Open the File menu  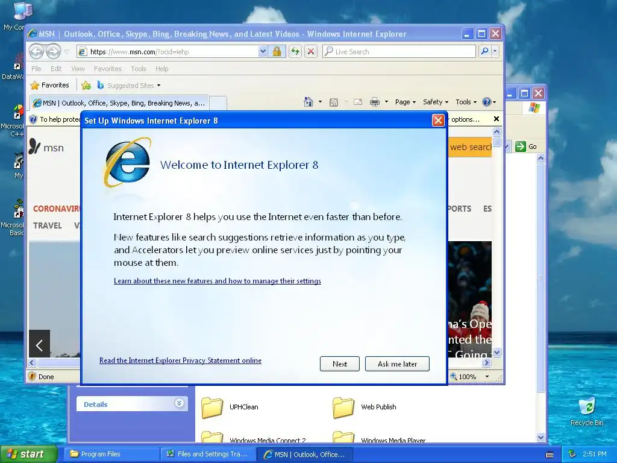click(36, 69)
